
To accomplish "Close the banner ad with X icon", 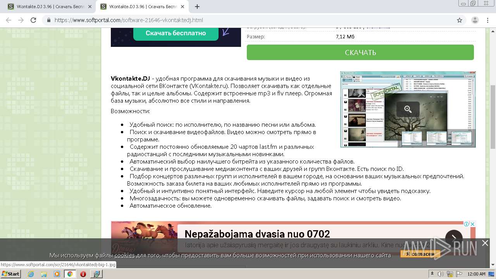I will coord(473,224).
